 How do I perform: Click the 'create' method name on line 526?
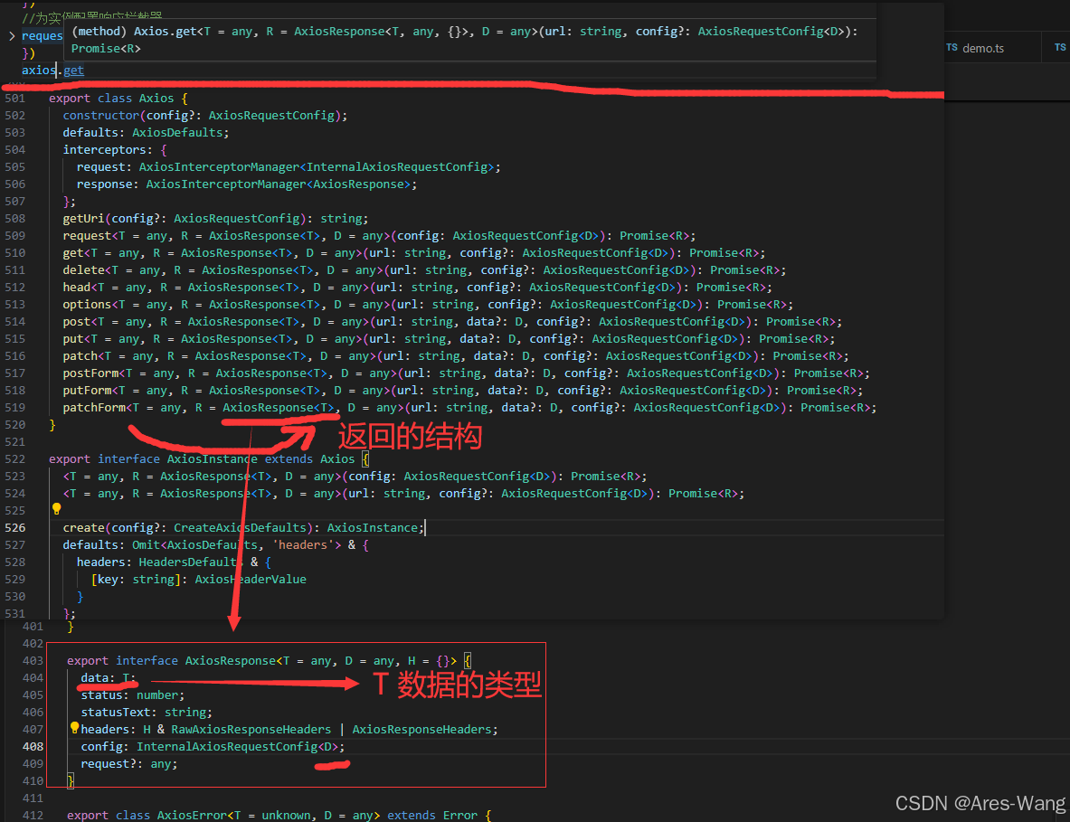point(83,528)
